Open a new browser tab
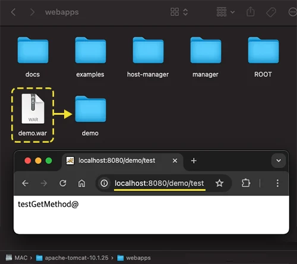 [x=194, y=161]
